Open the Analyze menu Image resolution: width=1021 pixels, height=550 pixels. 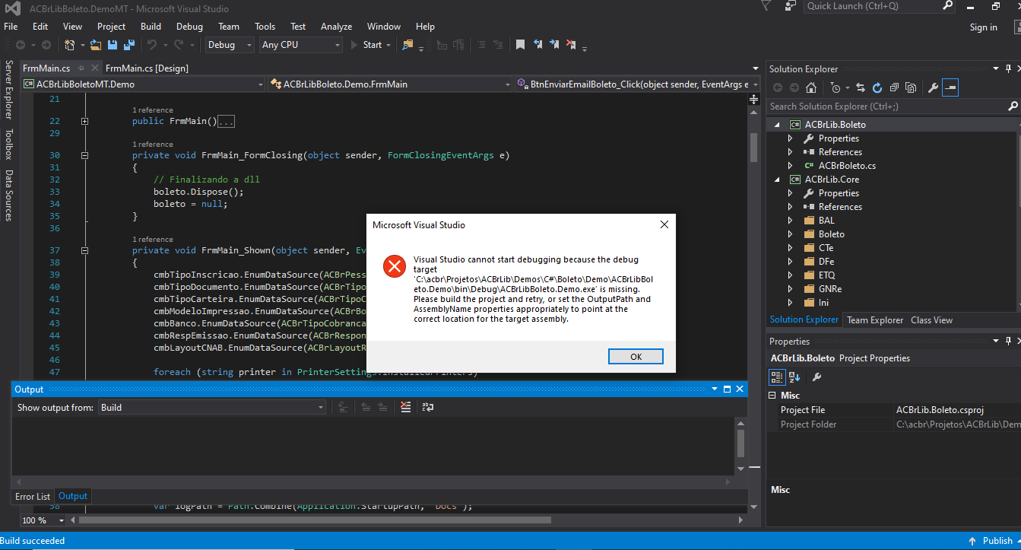(x=336, y=27)
